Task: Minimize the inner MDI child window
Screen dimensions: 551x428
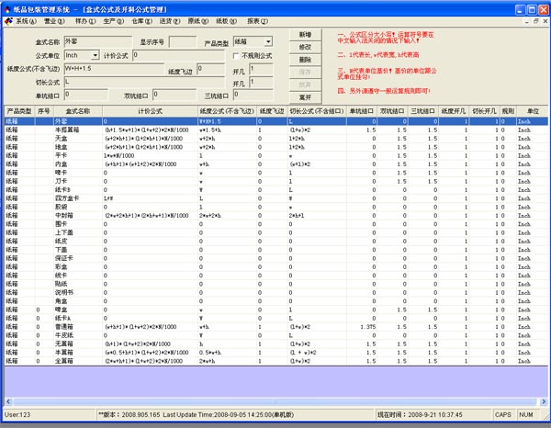Action: (527, 21)
